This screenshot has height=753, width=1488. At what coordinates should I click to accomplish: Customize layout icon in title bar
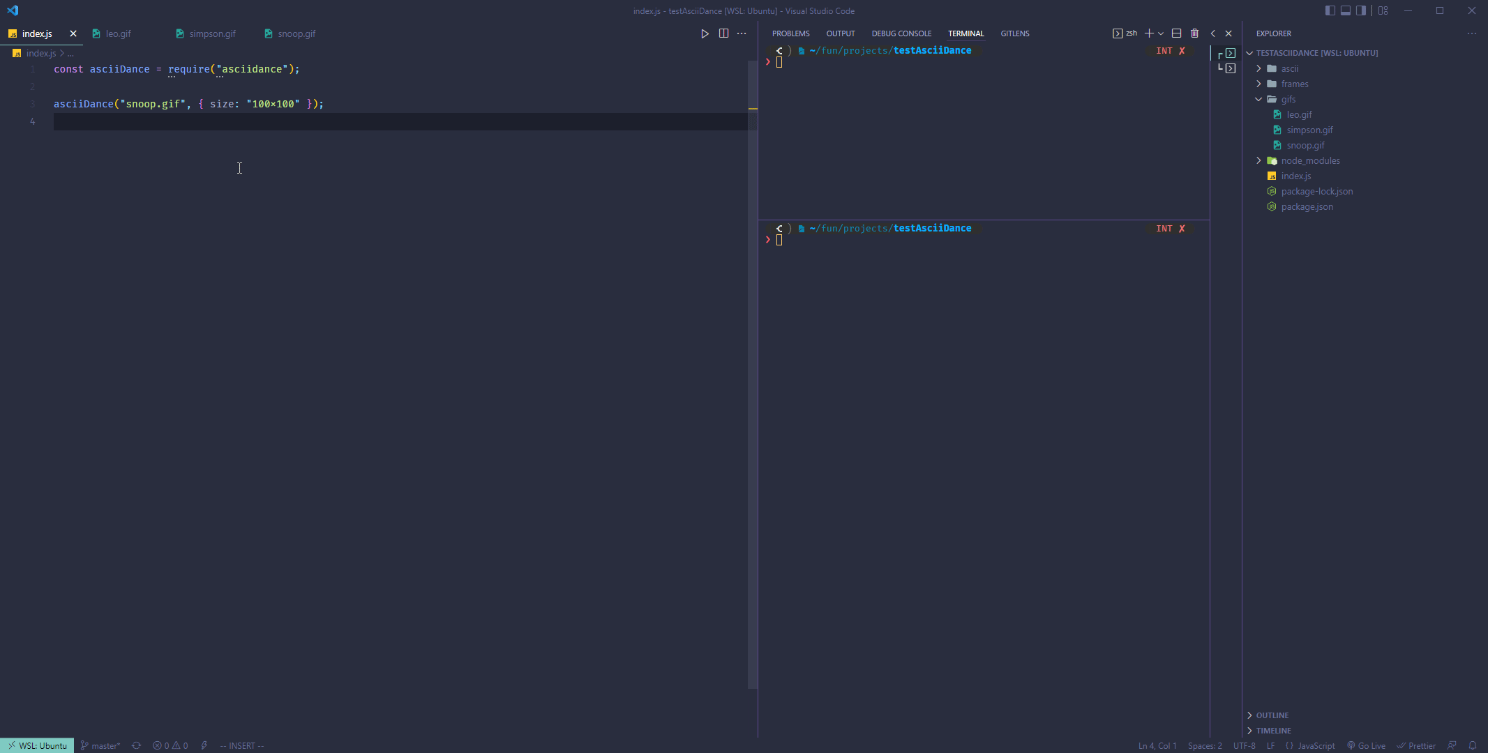click(x=1383, y=10)
